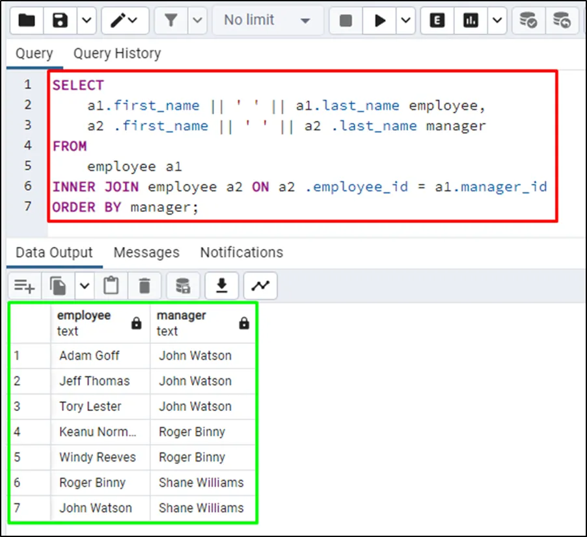Image resolution: width=587 pixels, height=537 pixels.
Task: Click the Commit transaction icon
Action: [x=528, y=21]
